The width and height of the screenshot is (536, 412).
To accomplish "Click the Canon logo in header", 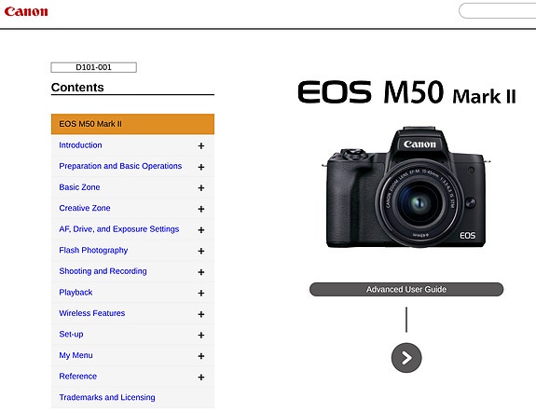I will click(26, 11).
